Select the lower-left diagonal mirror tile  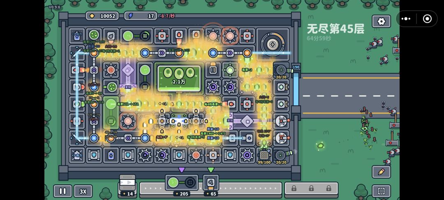coord(77,138)
